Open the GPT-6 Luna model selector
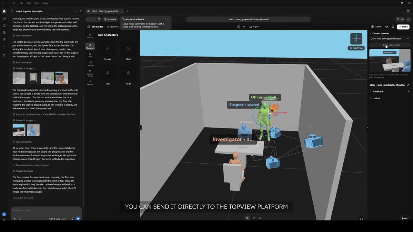413x232 pixels. [58, 219]
